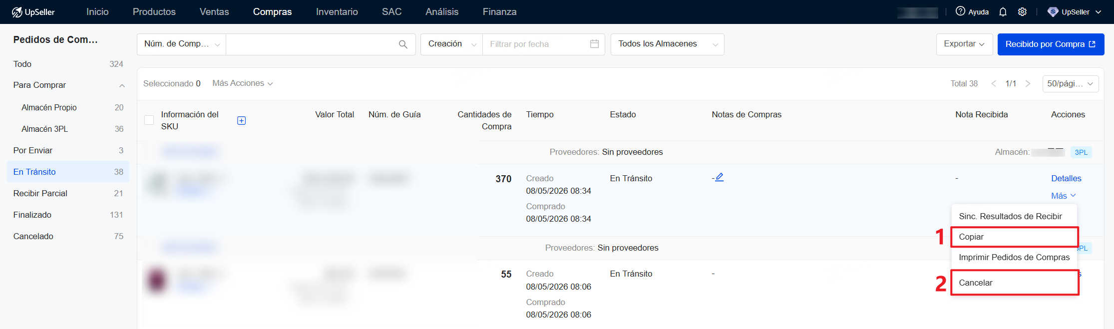The width and height of the screenshot is (1114, 329).
Task: Select En Tránsito status in sidebar
Action: [68, 172]
